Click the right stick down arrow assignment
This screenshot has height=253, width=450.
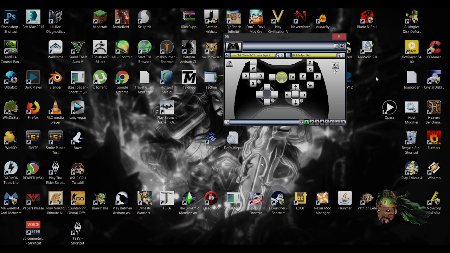click(x=295, y=103)
